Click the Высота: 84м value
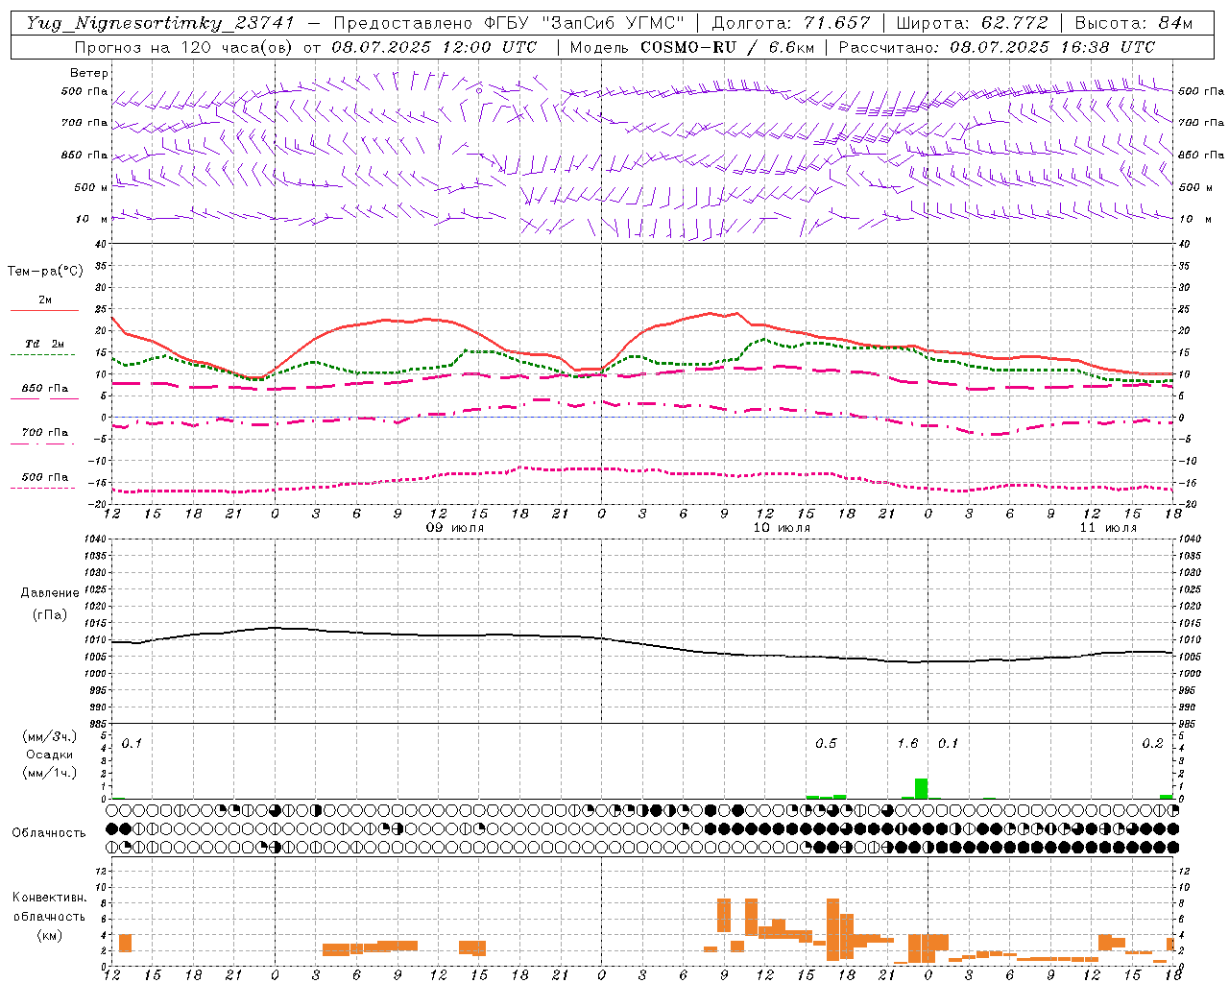1229x983 pixels. 1133,23
